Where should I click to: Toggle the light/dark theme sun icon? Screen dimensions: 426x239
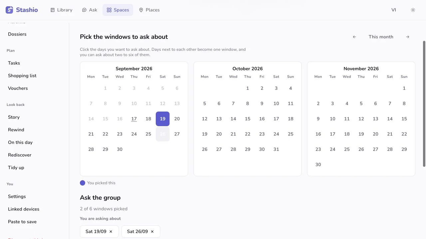[413, 10]
